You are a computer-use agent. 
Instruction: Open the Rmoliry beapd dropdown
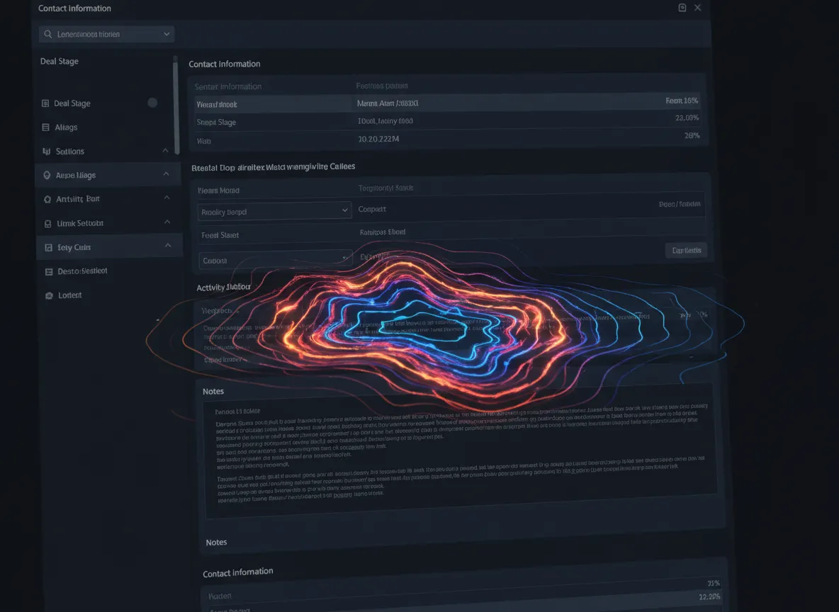(274, 211)
